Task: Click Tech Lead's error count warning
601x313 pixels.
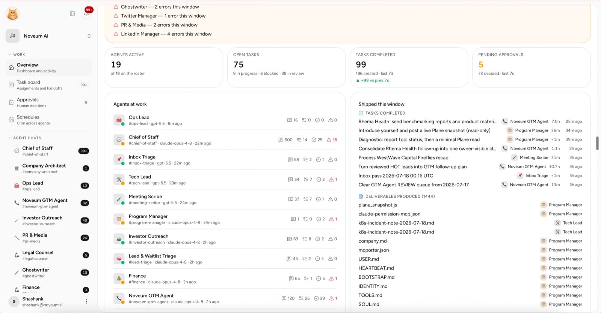Action: (333, 180)
